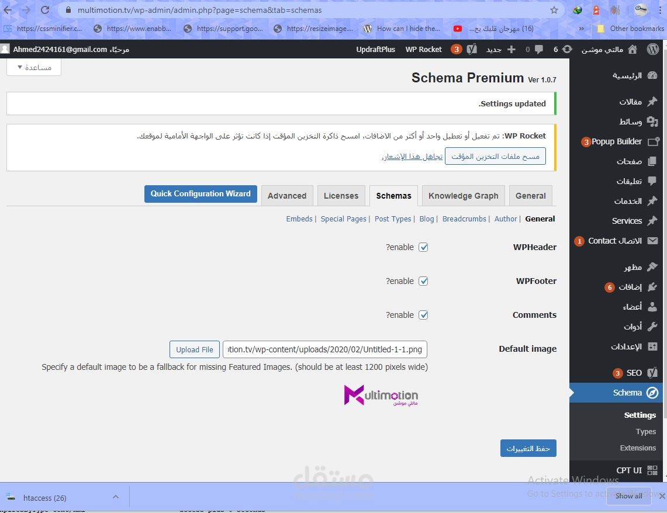The height and width of the screenshot is (513, 667).
Task: Click the plus icon for new content
Action: click(x=512, y=49)
